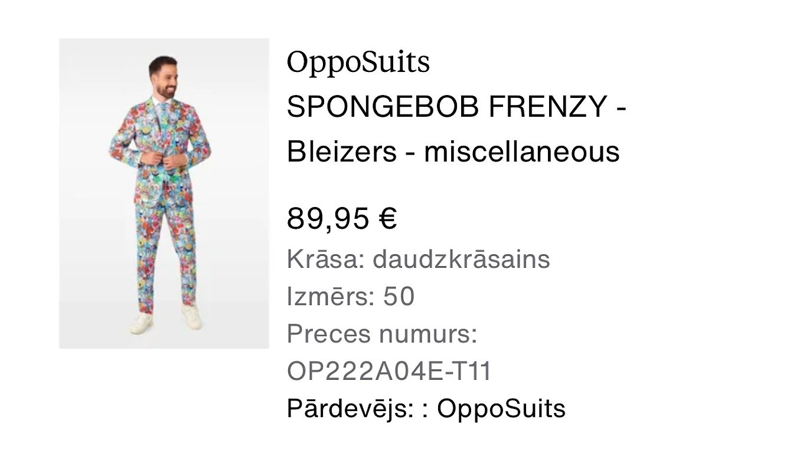The image size is (800, 453).
Task: Open the OppoSuits seller name link
Action: click(501, 409)
